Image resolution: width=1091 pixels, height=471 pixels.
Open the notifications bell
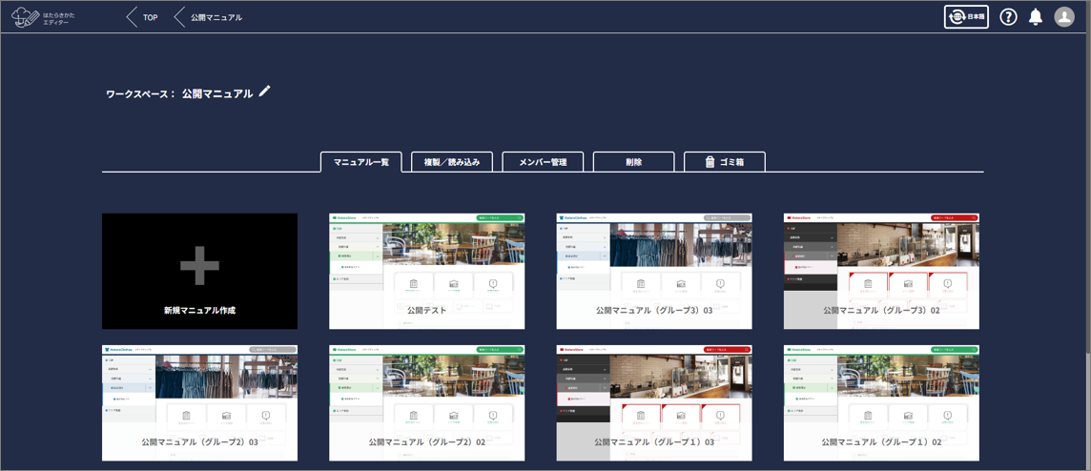click(x=1036, y=17)
